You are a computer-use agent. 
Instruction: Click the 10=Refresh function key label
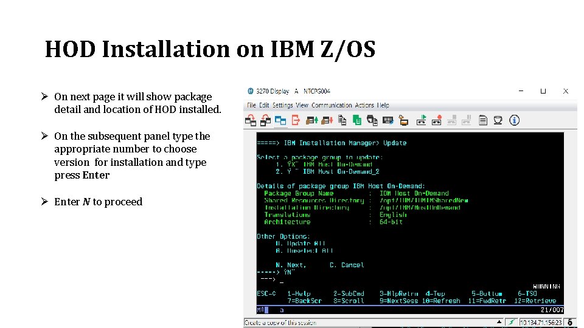click(x=441, y=301)
